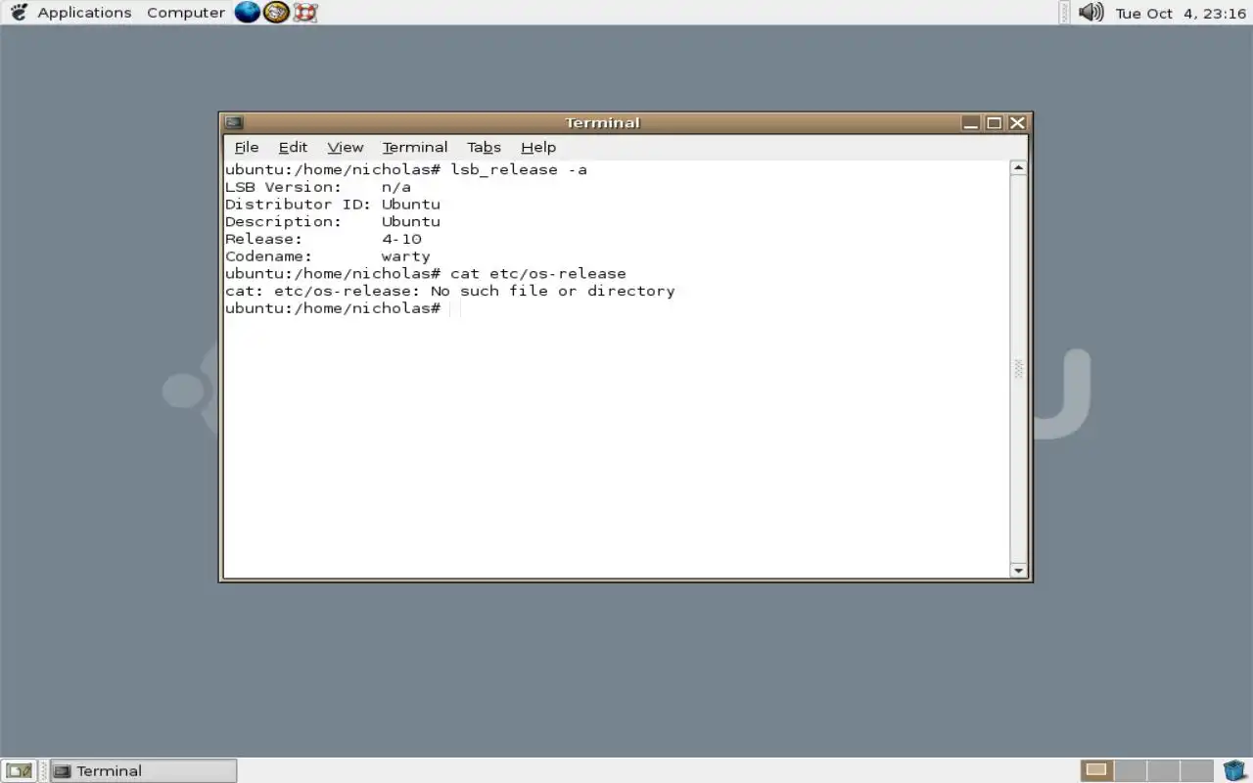The height and width of the screenshot is (783, 1253).
Task: Open the Computer menu
Action: [186, 13]
